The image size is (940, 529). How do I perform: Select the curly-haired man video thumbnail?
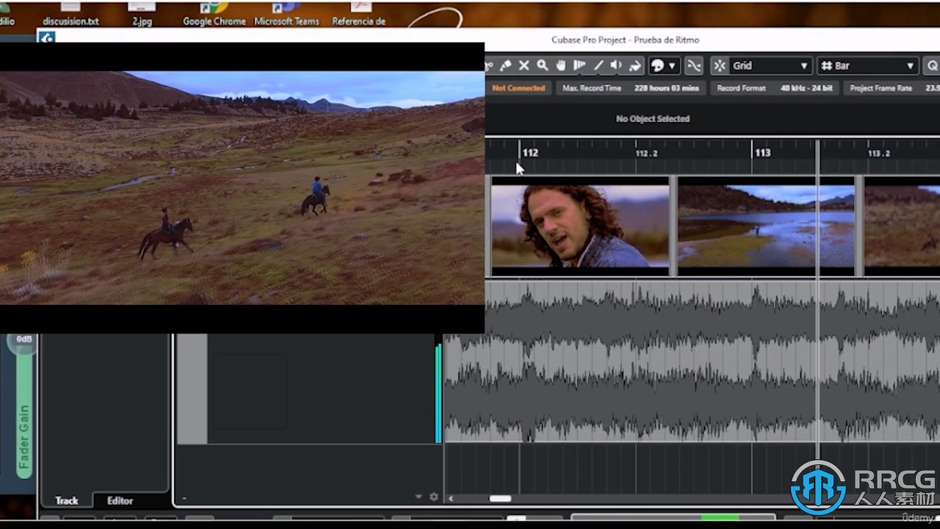[580, 226]
